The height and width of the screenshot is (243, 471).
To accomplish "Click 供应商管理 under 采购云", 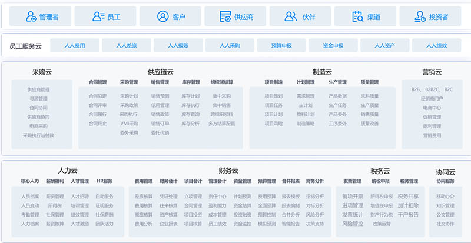I will (x=39, y=90).
